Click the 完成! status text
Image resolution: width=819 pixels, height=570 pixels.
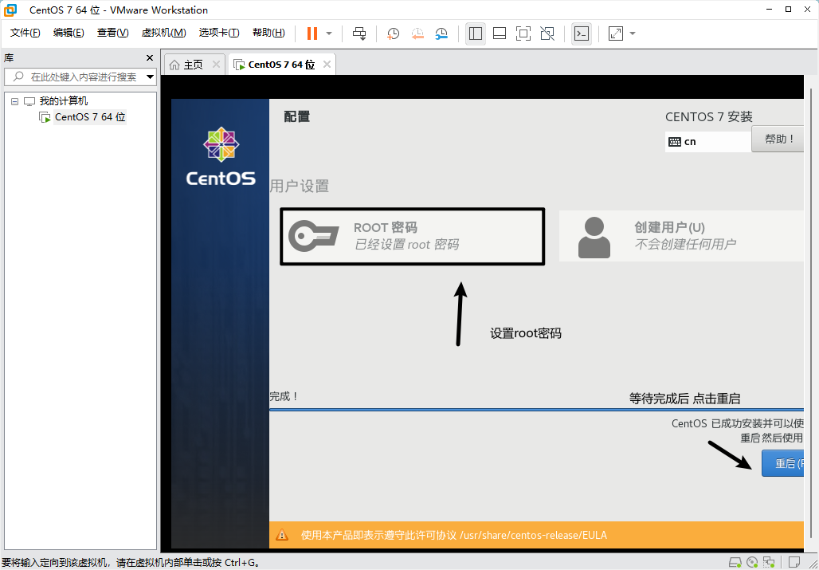click(x=284, y=396)
